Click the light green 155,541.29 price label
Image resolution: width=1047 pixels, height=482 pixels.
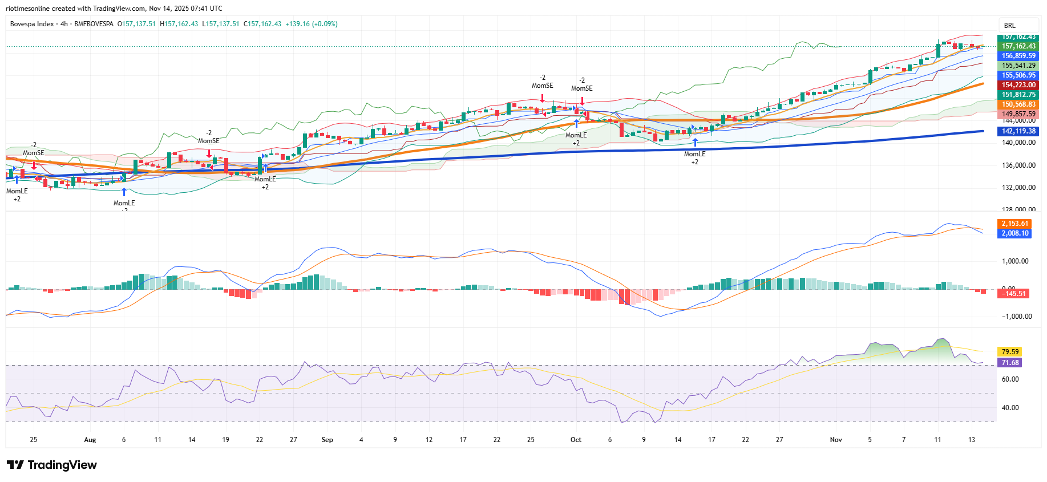(x=1018, y=66)
